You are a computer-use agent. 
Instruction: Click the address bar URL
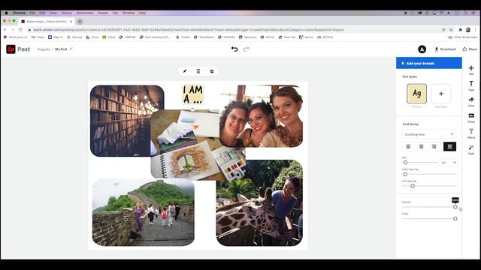click(x=189, y=30)
